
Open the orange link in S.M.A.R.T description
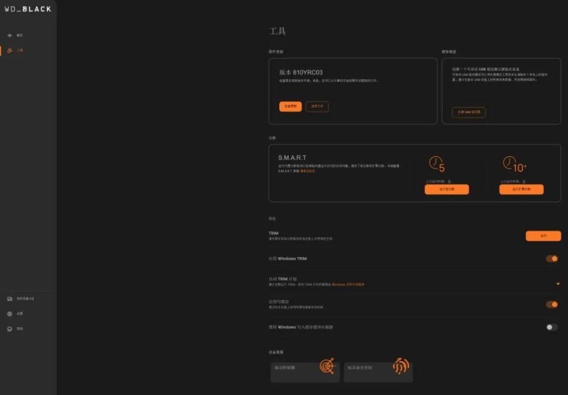pos(308,171)
